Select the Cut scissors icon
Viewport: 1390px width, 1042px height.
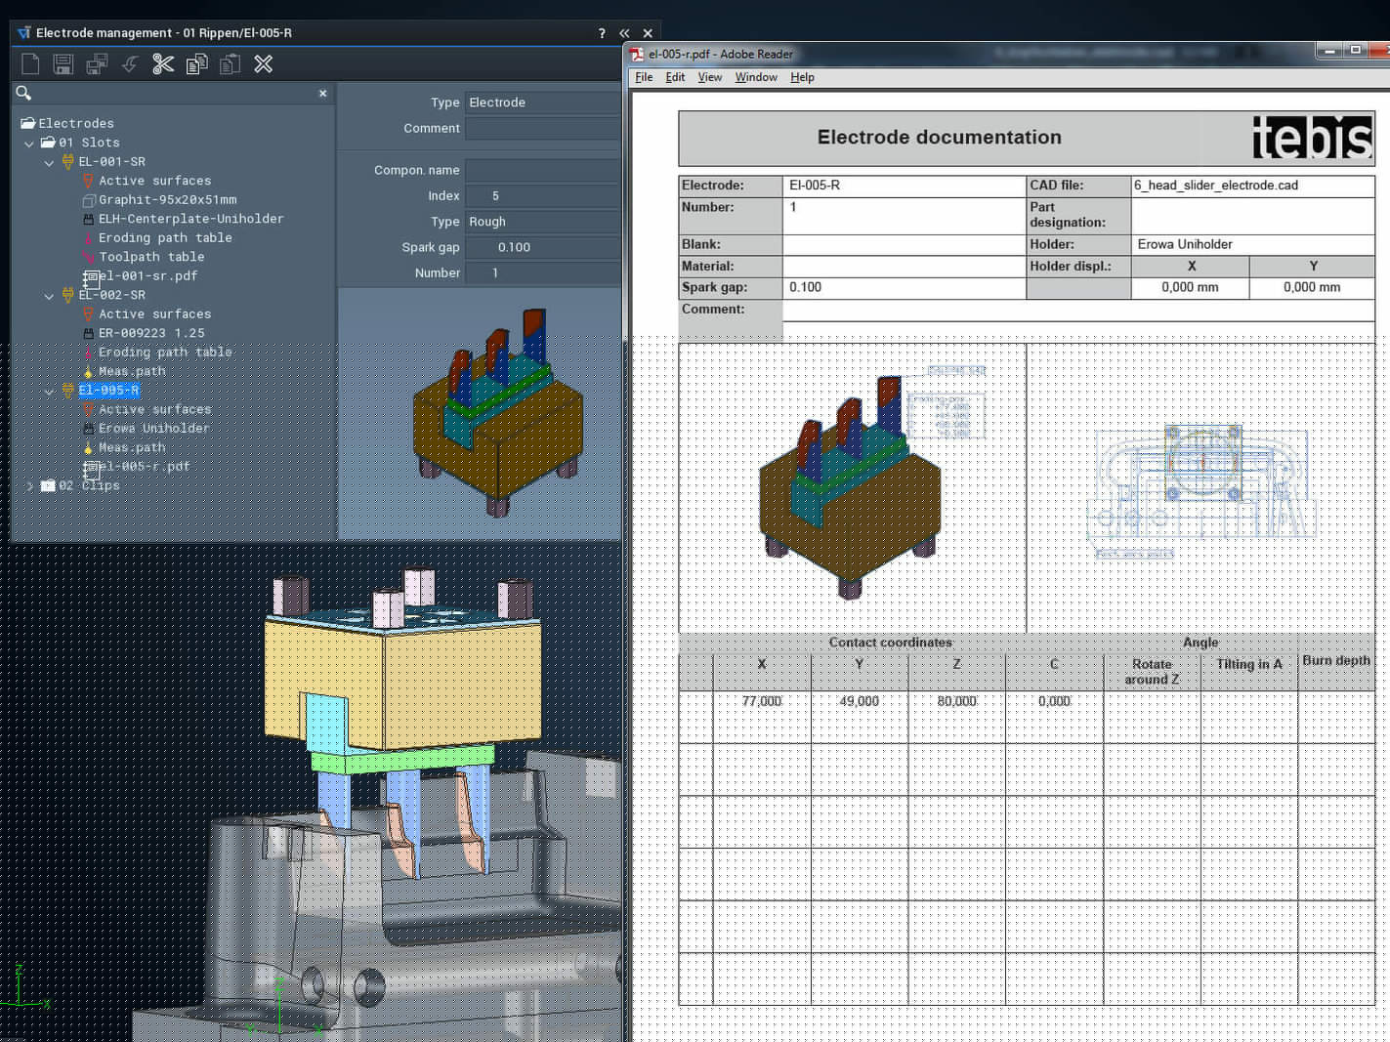pos(163,64)
